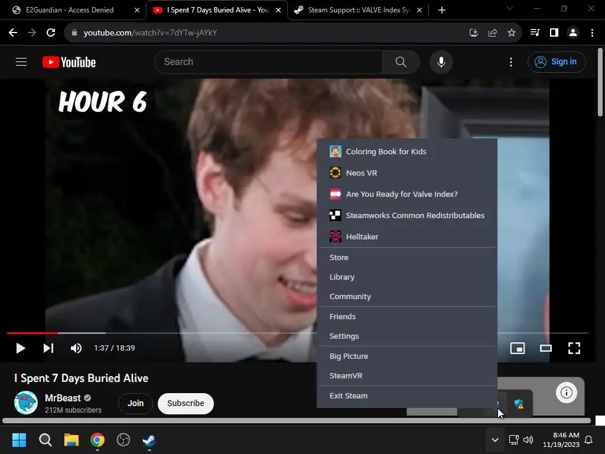The image size is (605, 454).
Task: Start Big Picture mode
Action: click(406, 356)
